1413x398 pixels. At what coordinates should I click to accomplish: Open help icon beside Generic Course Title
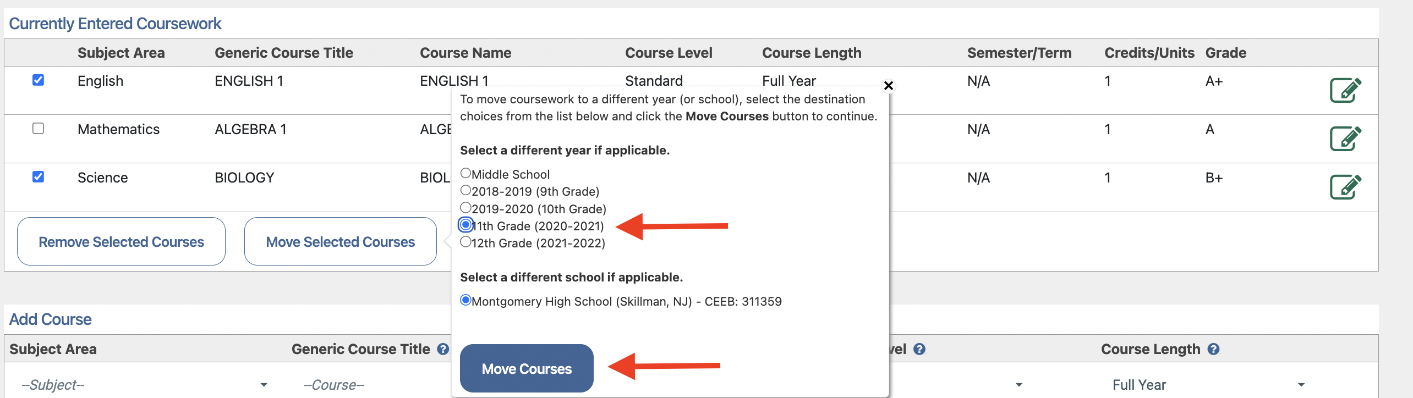[443, 349]
